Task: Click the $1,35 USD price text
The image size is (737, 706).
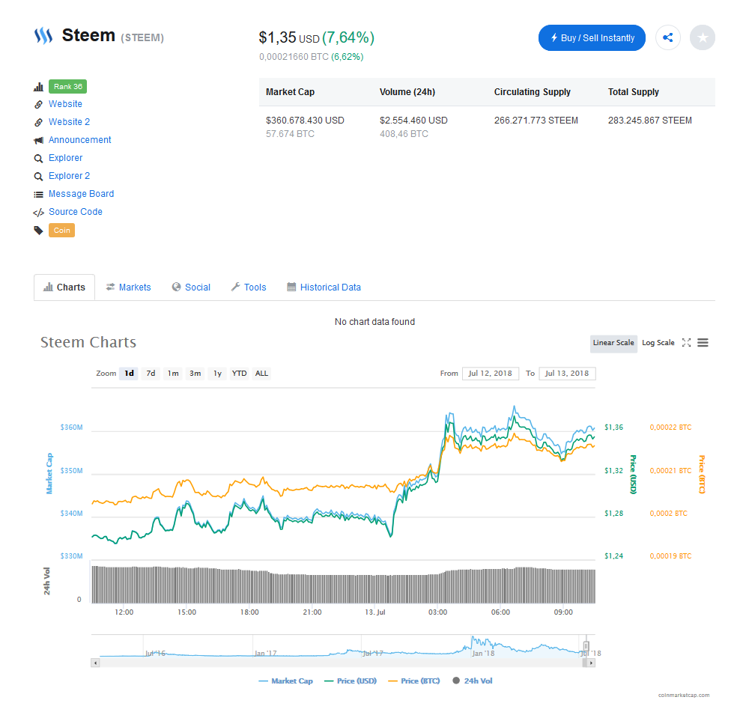Action: point(289,37)
